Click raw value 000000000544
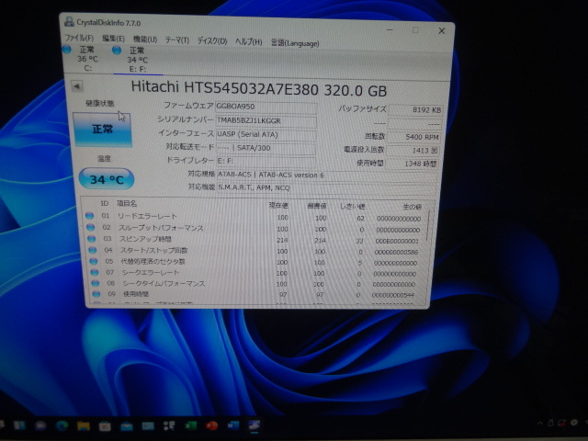This screenshot has width=588, height=441. point(393,295)
